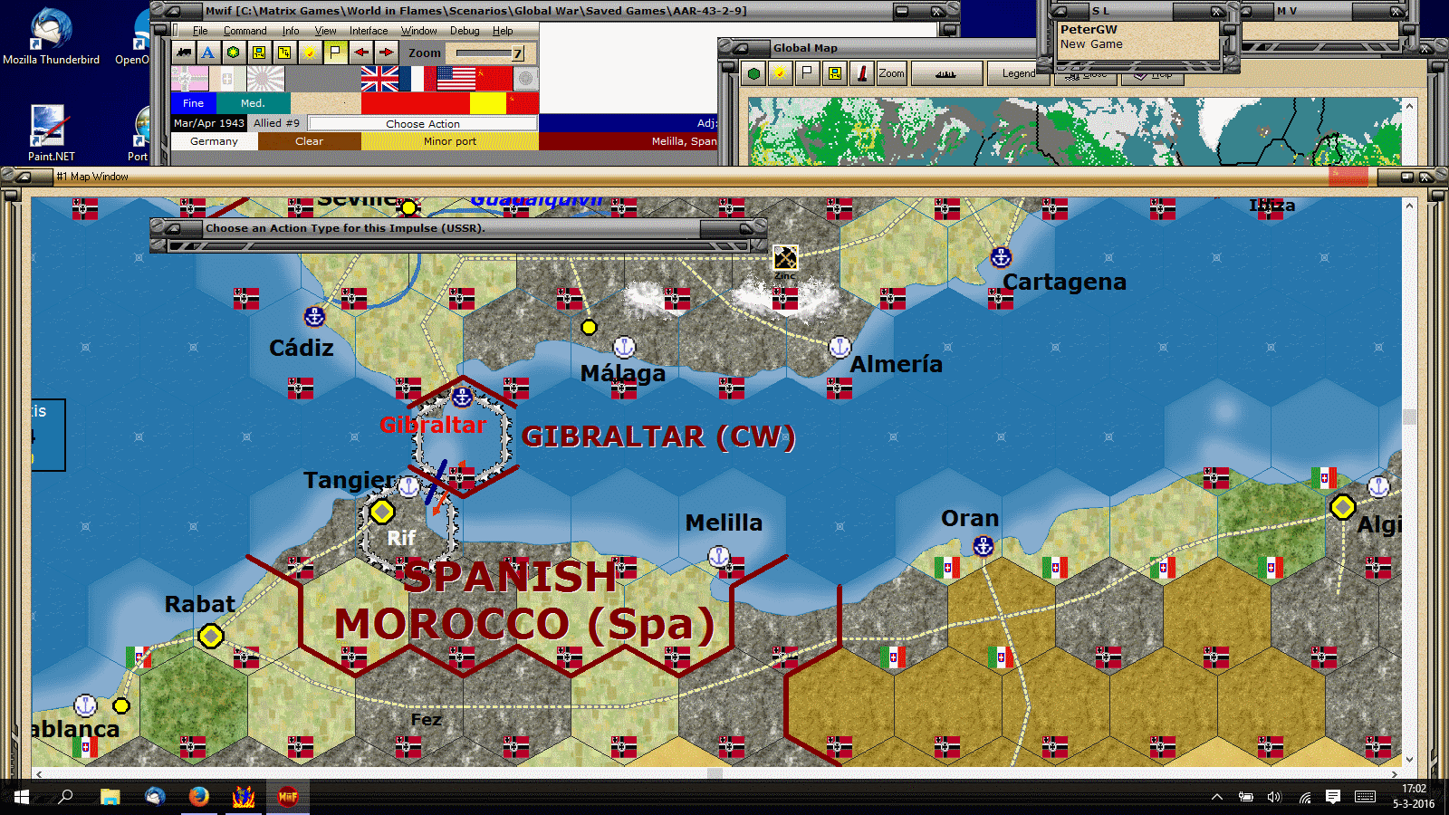The height and width of the screenshot is (815, 1449).
Task: Click the Gibraltar port anchor icon
Action: (462, 396)
